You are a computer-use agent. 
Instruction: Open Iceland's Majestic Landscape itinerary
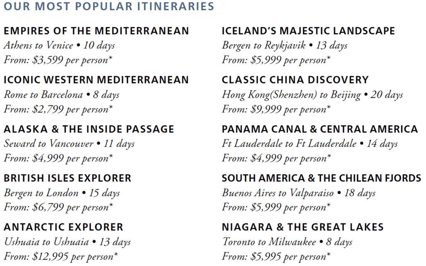[x=308, y=31]
